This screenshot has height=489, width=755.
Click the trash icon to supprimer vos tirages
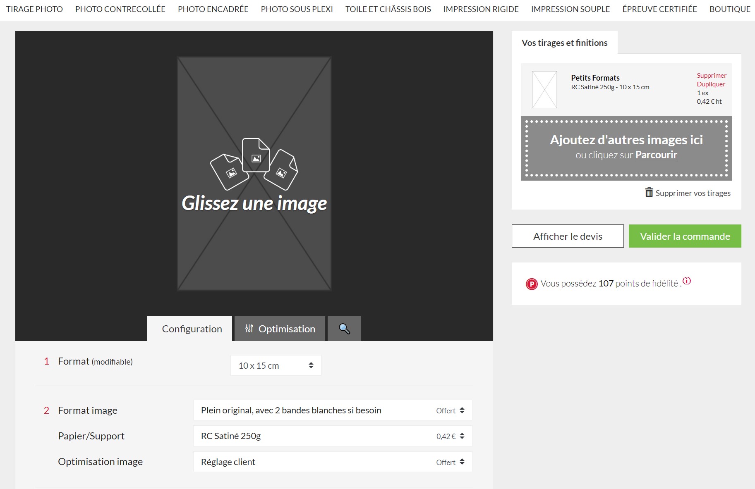[649, 193]
